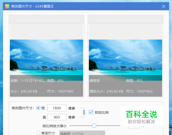Click the 按比例放大缩小 slider handle
Viewport: 172px width, 135px height.
point(94,126)
